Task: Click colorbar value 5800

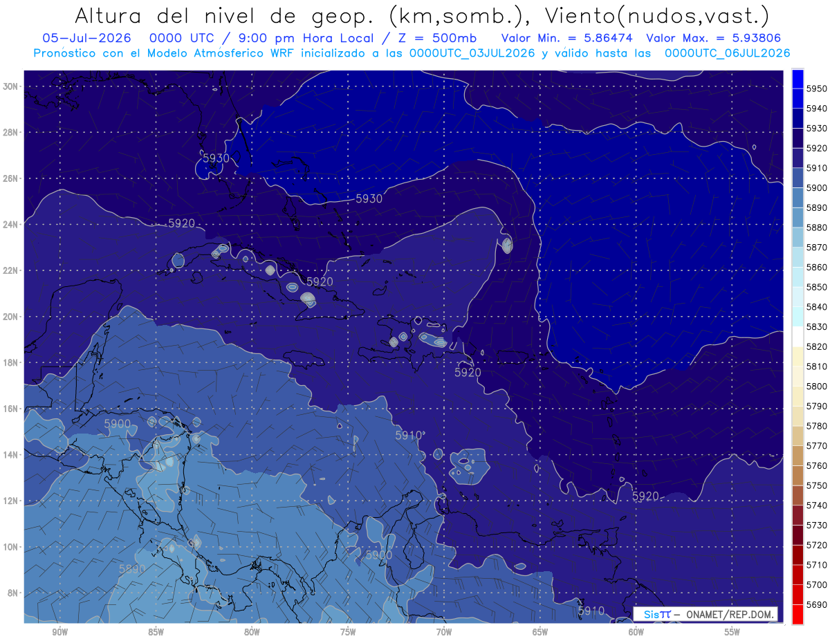Action: 816,386
